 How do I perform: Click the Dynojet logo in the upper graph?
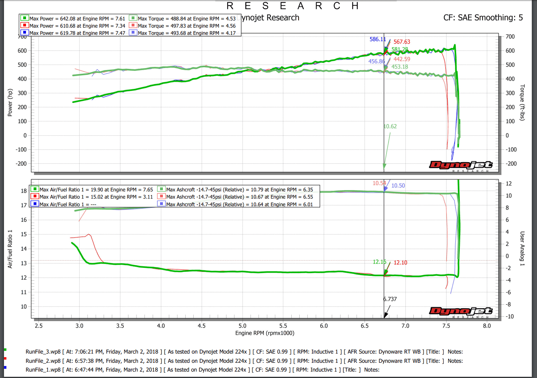coord(461,165)
